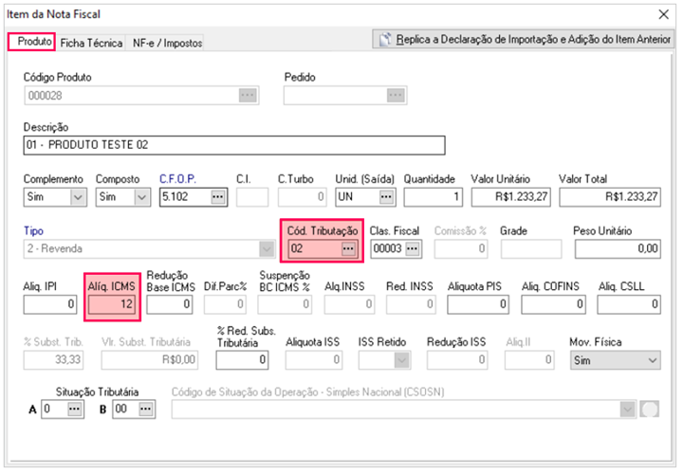Click Código Produto lookup ellipsis button
The image size is (683, 474).
click(248, 95)
